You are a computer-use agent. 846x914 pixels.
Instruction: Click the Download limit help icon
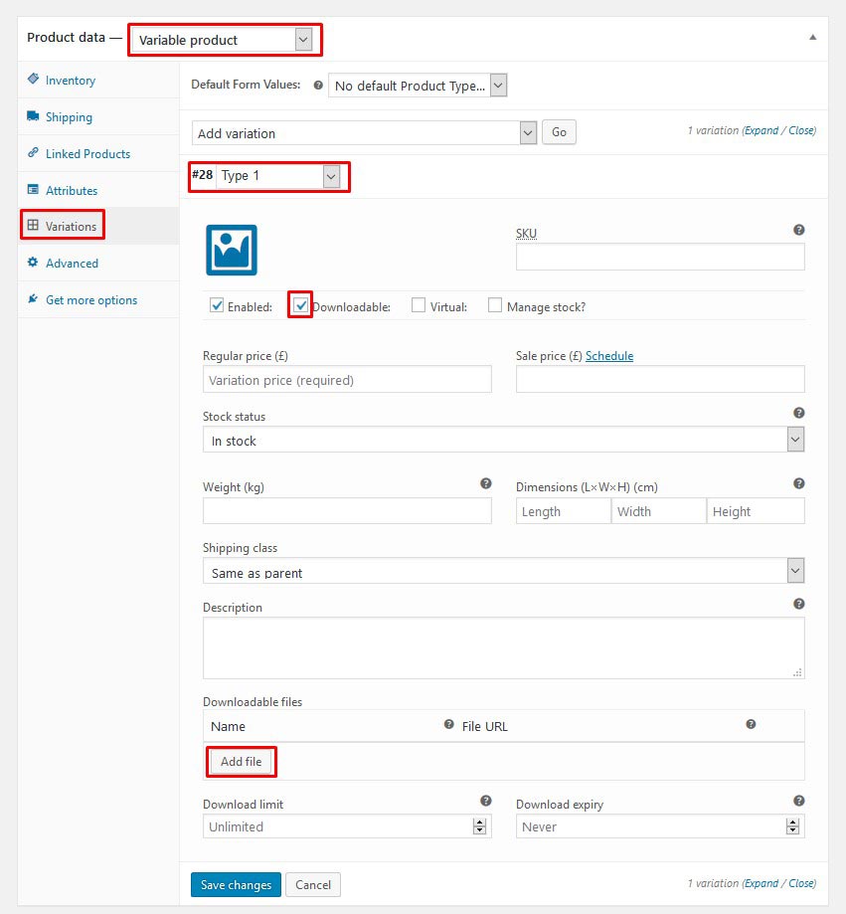485,801
